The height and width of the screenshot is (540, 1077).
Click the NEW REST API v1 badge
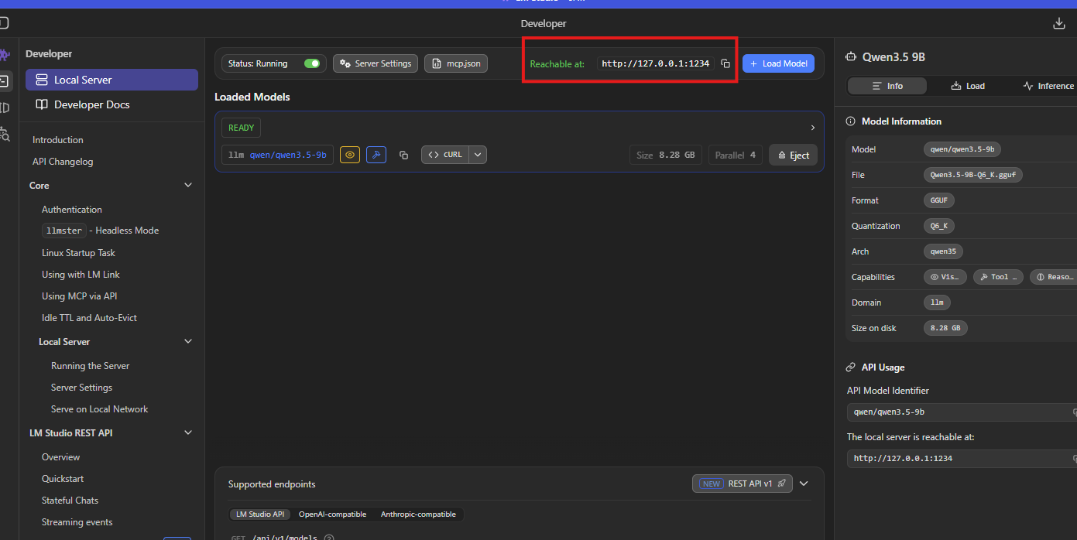(x=743, y=484)
